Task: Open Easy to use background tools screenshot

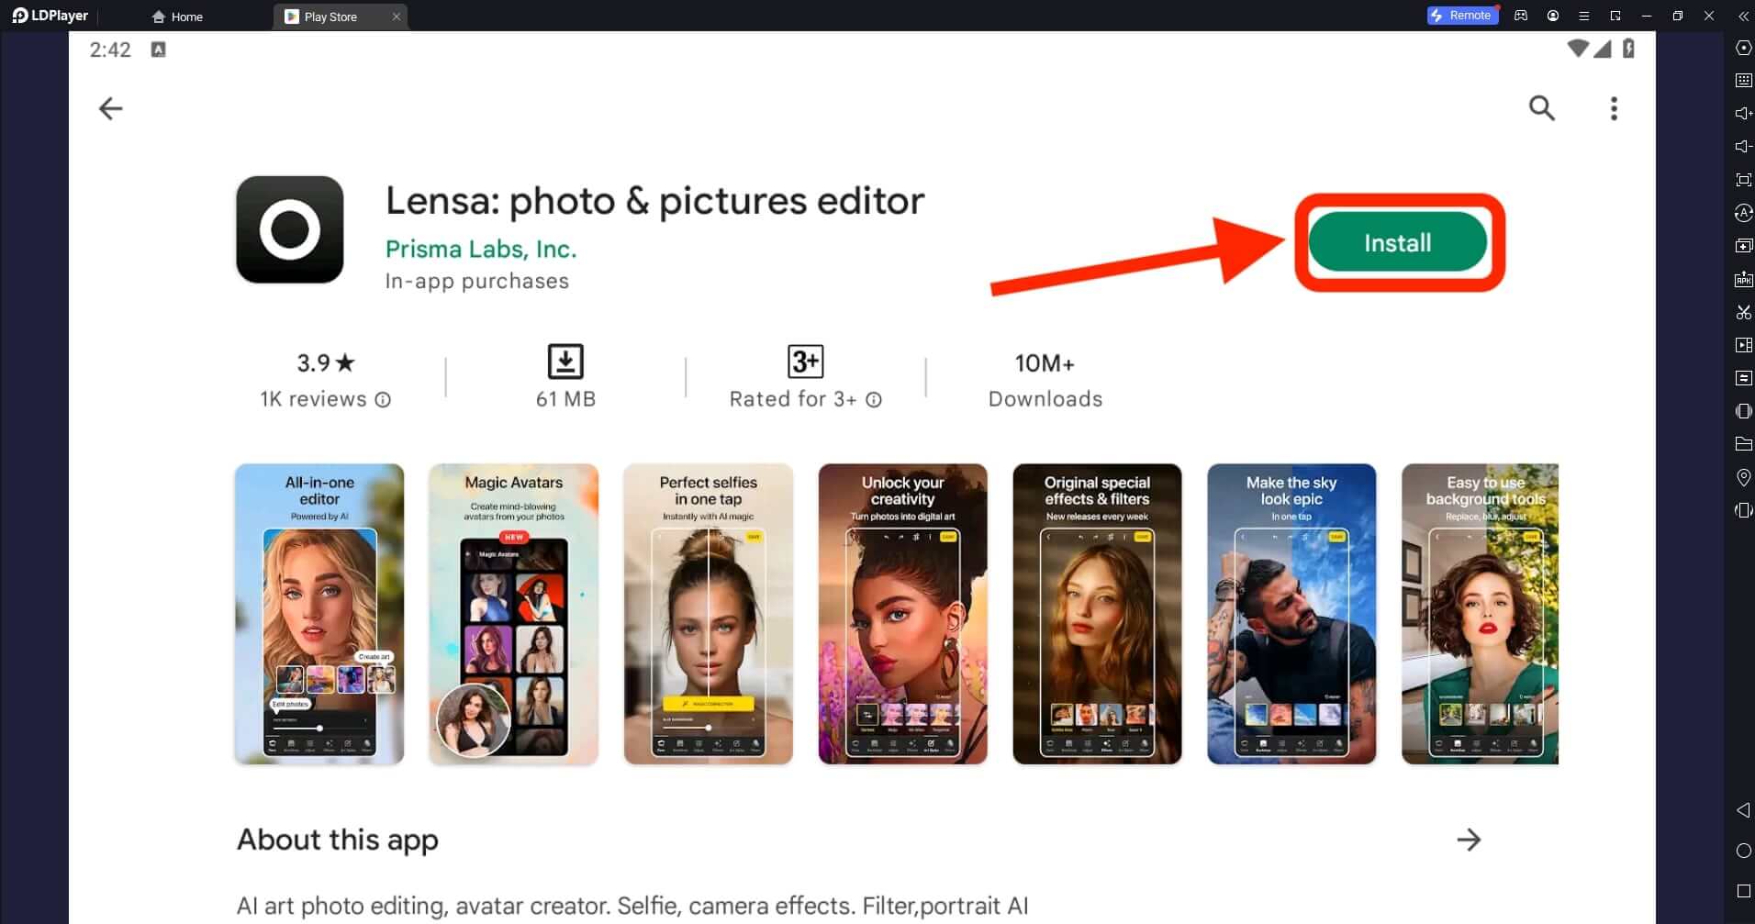Action: coord(1480,614)
